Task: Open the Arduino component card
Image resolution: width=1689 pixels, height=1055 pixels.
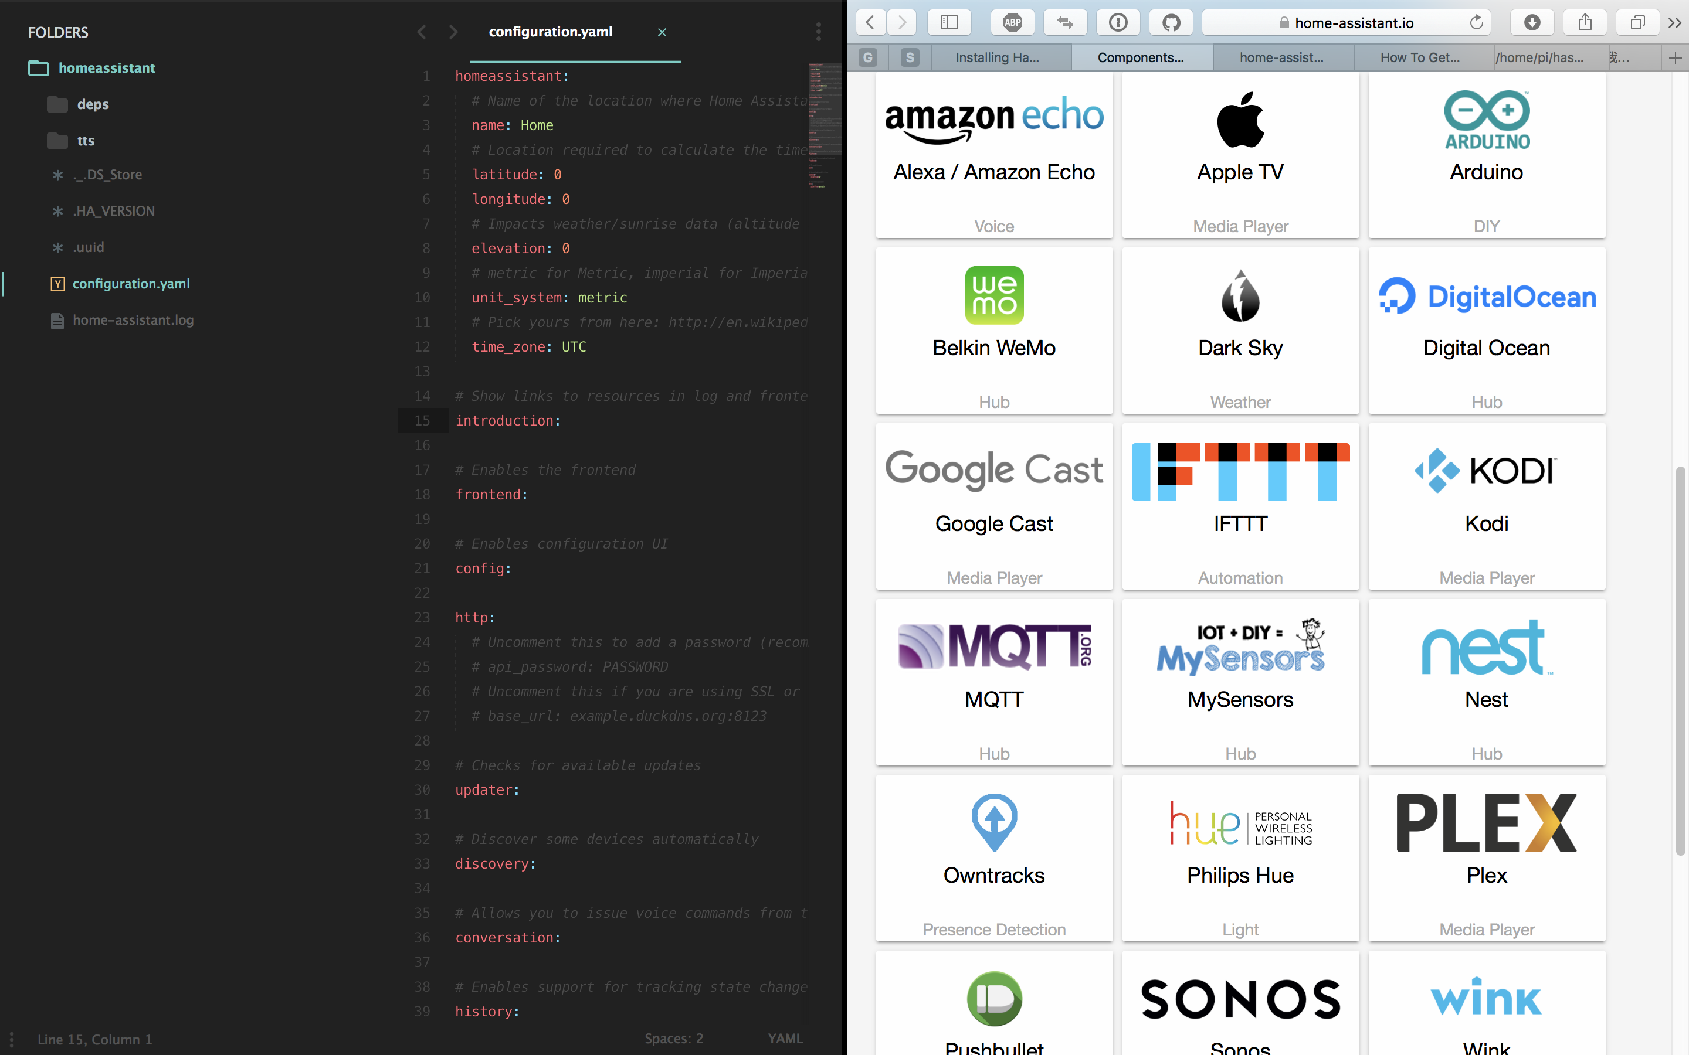Action: (x=1487, y=155)
